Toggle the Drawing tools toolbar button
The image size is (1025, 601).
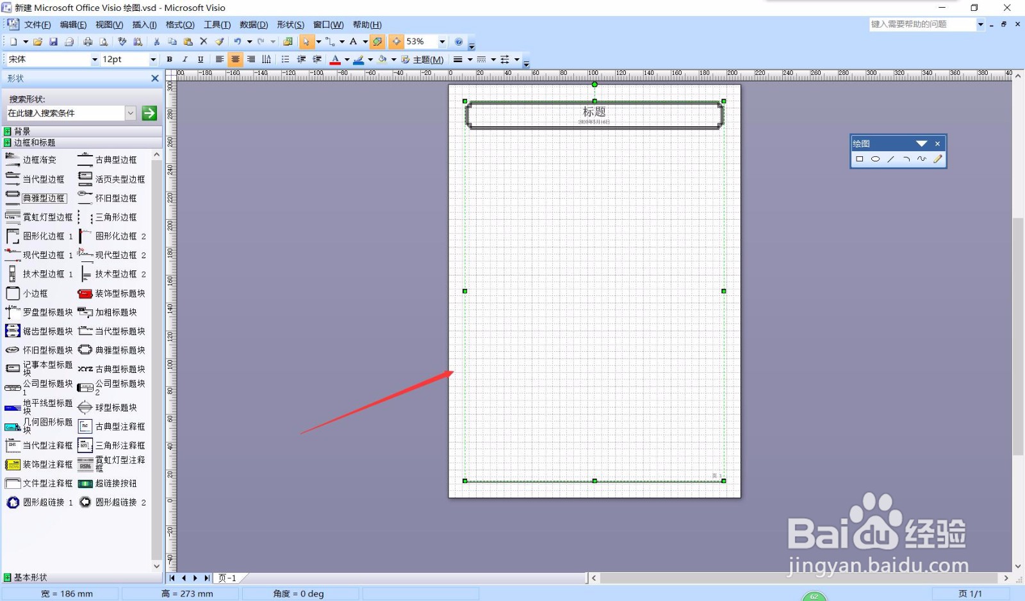tap(377, 42)
